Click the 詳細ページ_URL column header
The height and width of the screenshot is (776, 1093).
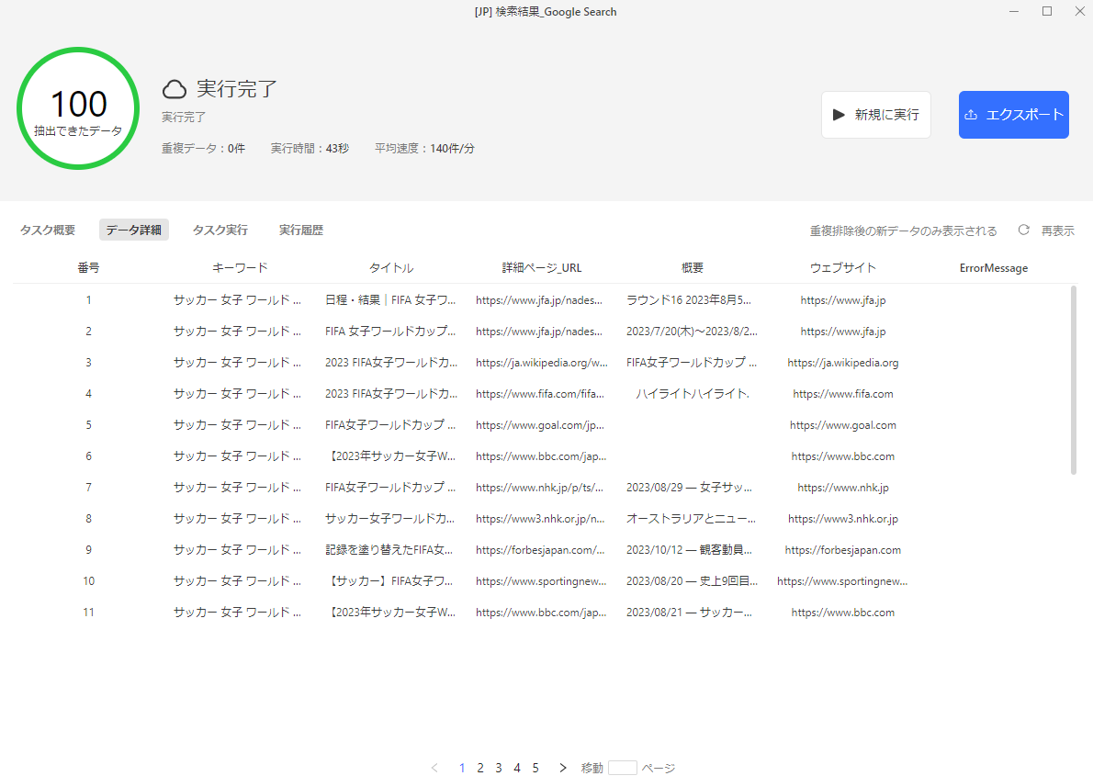[542, 268]
